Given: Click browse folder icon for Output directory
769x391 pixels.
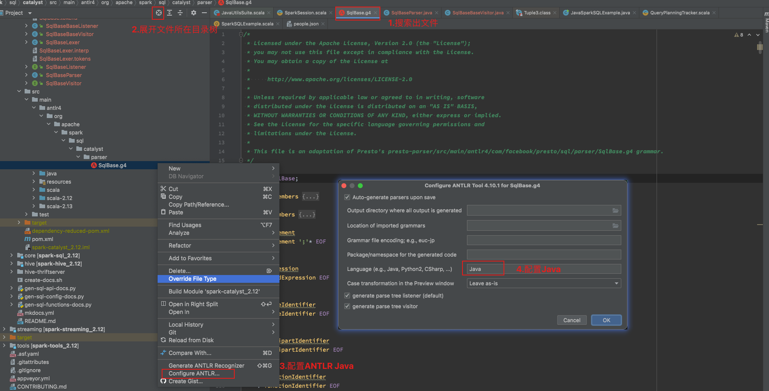Looking at the screenshot, I should 616,210.
